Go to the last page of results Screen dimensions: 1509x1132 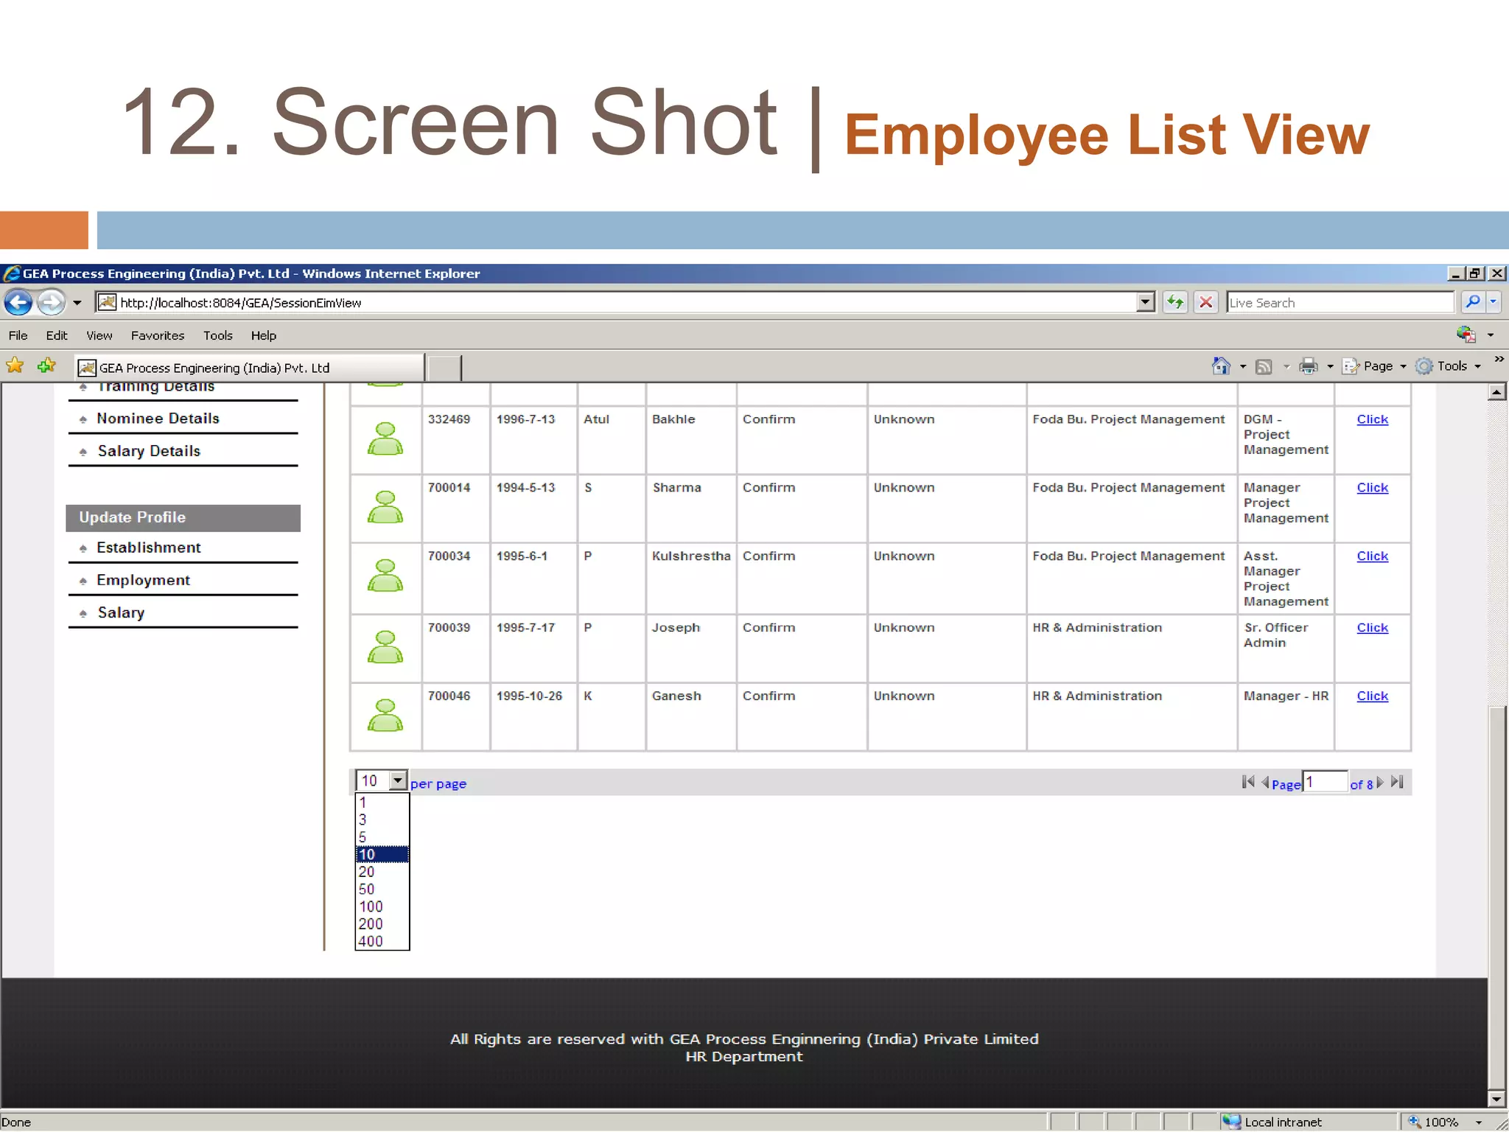point(1397,783)
